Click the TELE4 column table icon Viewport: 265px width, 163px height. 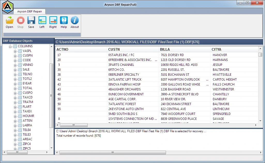(x=20, y=130)
